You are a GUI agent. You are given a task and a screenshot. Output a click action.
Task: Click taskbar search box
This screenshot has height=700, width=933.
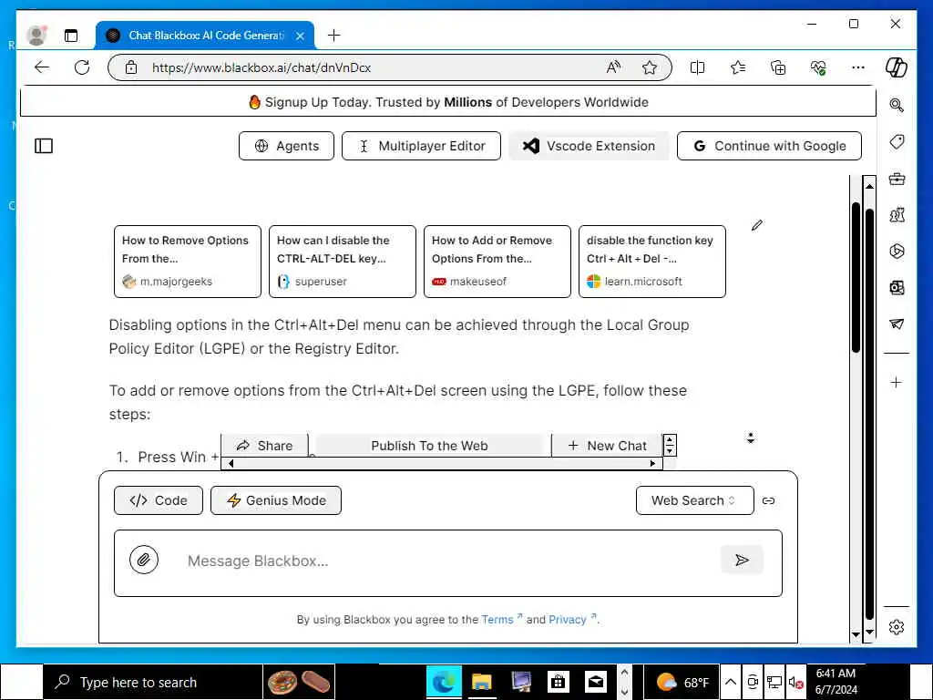point(152,682)
